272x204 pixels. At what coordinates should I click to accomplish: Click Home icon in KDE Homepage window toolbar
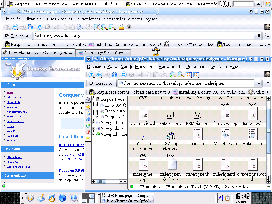click(x=30, y=27)
